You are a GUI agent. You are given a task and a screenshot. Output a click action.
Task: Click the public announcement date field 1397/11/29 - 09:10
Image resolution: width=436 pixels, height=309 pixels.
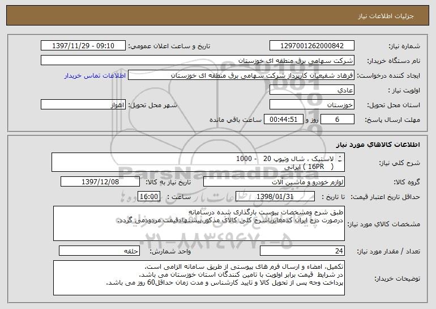tap(83, 45)
